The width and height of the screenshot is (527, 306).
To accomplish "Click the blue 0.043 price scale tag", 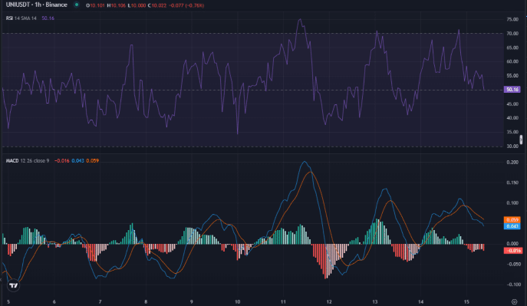I will point(512,226).
